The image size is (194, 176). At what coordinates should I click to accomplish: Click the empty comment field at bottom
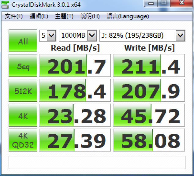tap(97, 163)
